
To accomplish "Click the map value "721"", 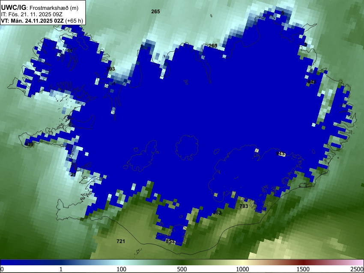I will point(121,241).
